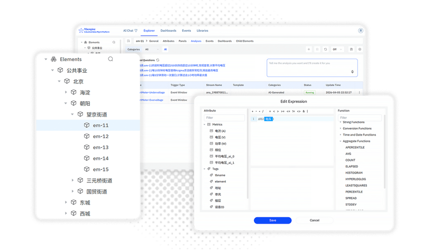Image resolution: width=423 pixels, height=251 pixels.
Task: Pick the 平均电压_ai_0 metric
Action: pos(224,156)
